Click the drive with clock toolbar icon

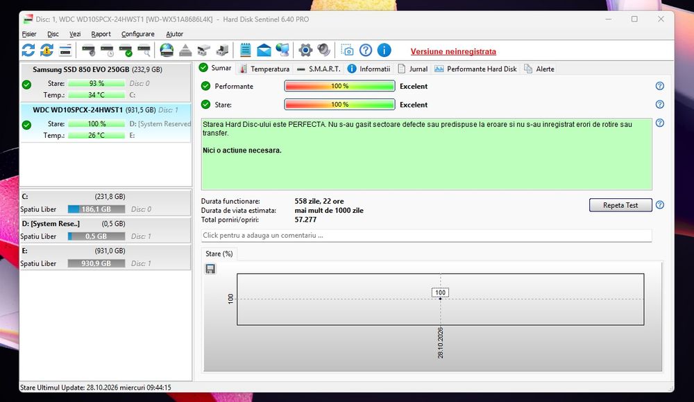[x=107, y=51]
